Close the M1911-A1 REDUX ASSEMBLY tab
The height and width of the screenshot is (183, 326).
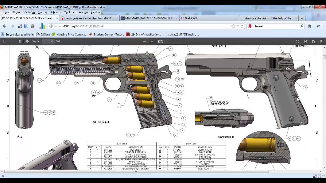coord(57,18)
